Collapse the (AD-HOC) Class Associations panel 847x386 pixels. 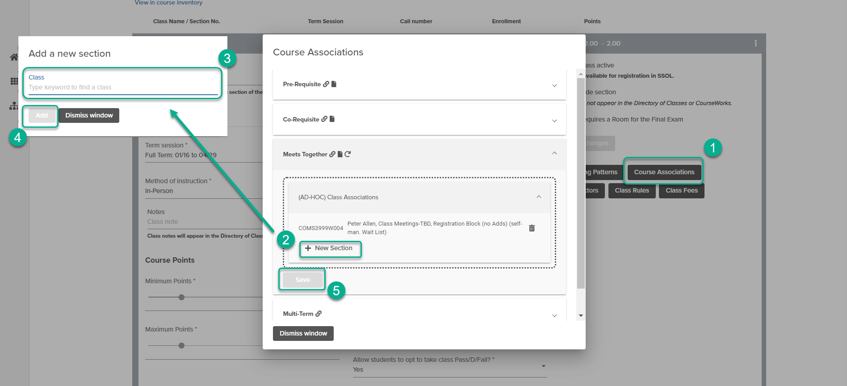click(539, 197)
